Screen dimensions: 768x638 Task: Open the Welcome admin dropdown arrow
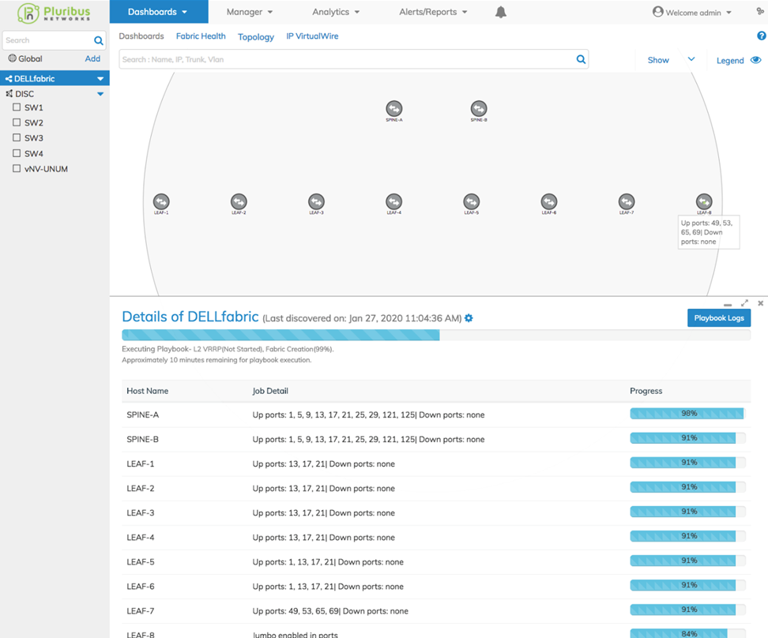pos(728,13)
